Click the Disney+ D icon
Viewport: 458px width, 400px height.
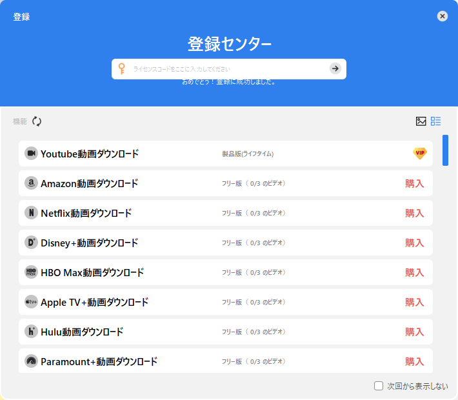(31, 243)
